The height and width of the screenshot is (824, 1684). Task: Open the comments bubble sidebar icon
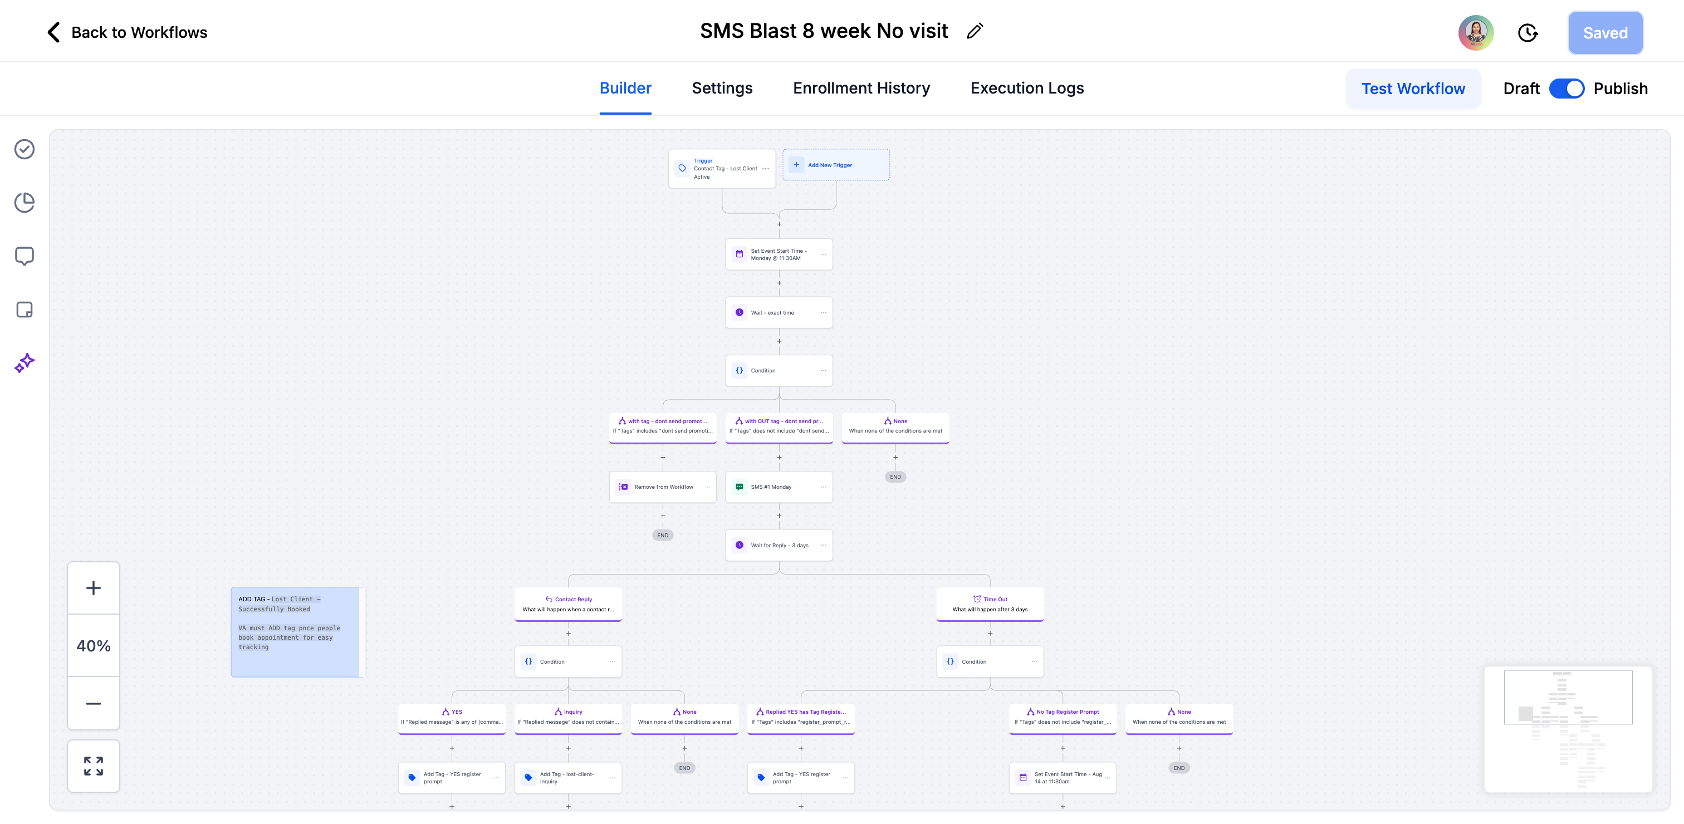pos(25,256)
